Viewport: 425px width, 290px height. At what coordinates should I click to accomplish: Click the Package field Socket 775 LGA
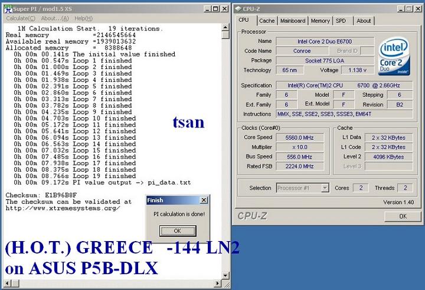pyautogui.click(x=325, y=60)
